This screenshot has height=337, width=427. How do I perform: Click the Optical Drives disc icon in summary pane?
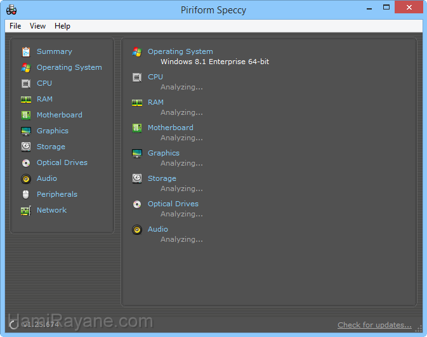click(x=137, y=204)
